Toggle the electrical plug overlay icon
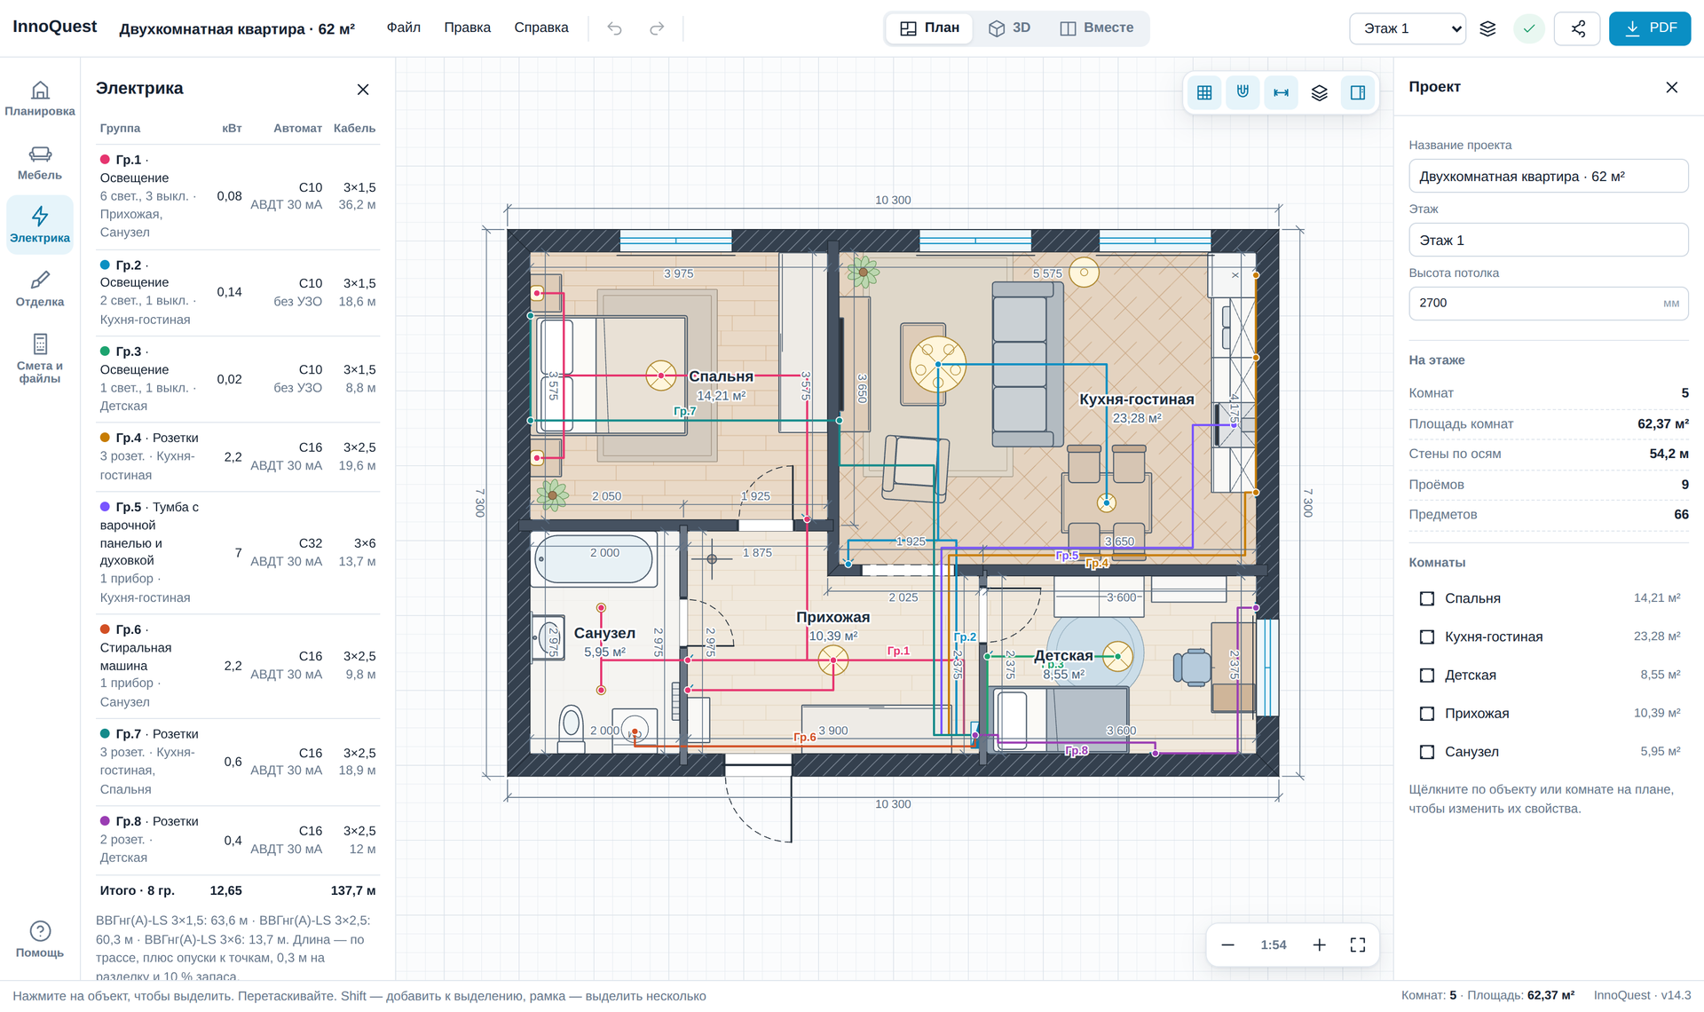1704x1012 pixels. point(1242,92)
